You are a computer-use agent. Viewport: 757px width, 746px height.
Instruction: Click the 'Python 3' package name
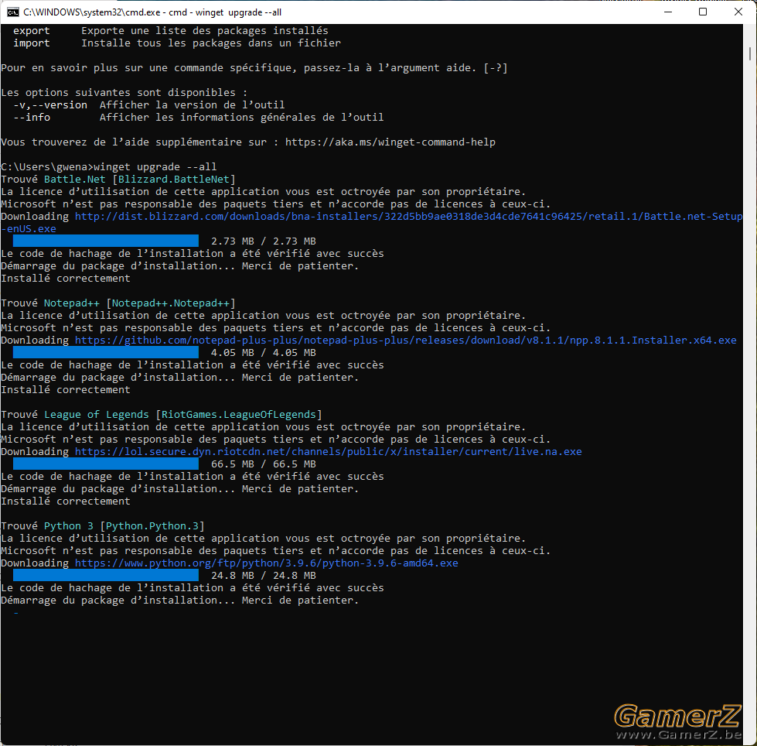tap(69, 525)
